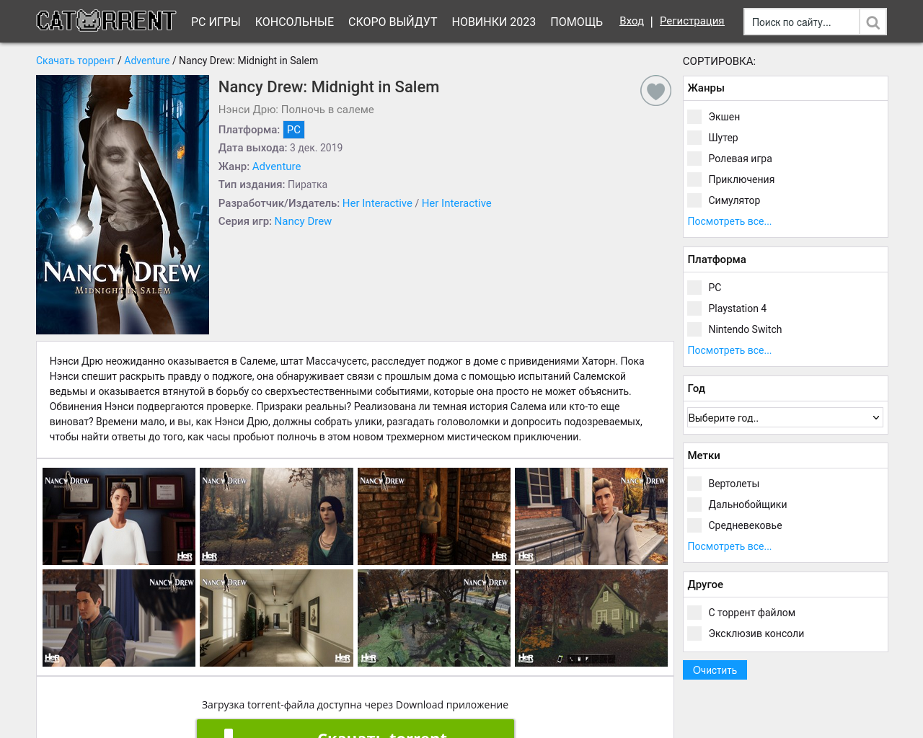Expand all genres via Посмотреть все
Image resolution: width=923 pixels, height=738 pixels.
tap(730, 221)
